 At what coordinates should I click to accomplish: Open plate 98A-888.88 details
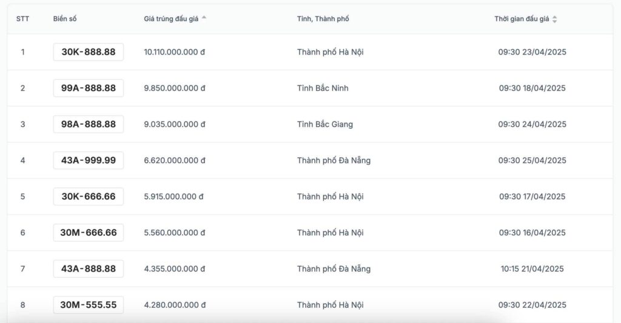tap(89, 124)
